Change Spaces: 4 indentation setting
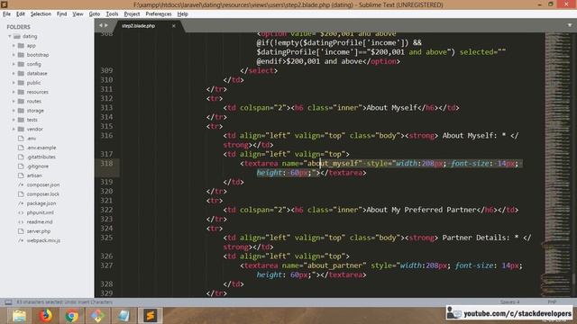 [x=509, y=302]
